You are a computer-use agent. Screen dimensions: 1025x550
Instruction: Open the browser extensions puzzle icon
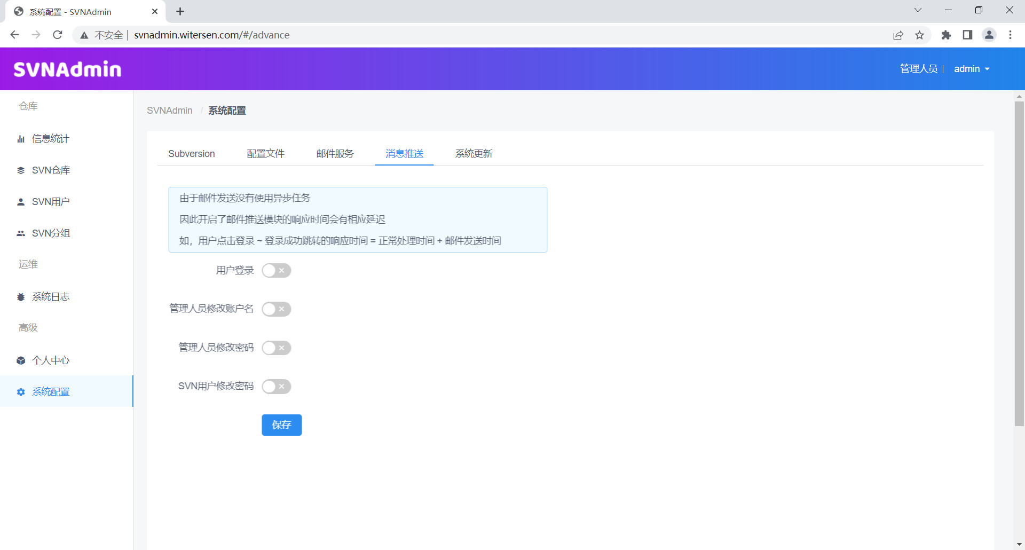pos(946,35)
